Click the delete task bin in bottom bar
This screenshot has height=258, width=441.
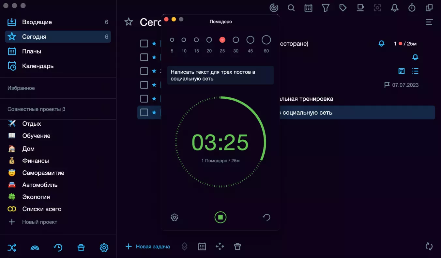(237, 247)
